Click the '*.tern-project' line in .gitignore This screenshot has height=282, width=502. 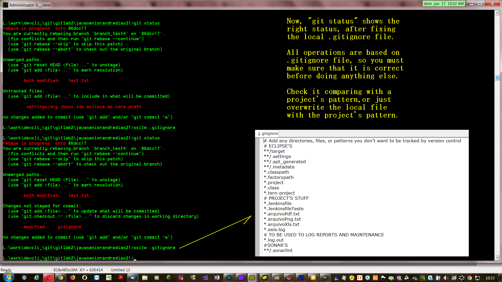point(279,193)
